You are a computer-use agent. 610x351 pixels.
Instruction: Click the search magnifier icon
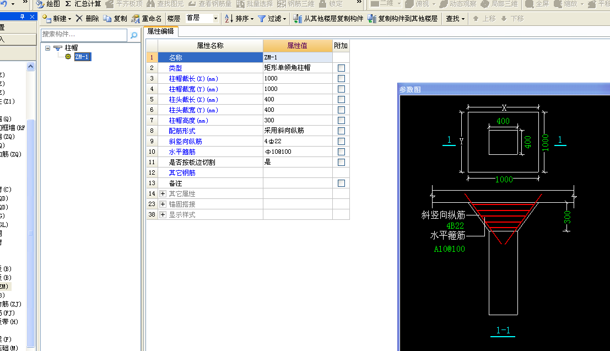134,35
